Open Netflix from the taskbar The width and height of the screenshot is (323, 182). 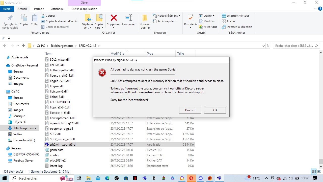(135, 178)
